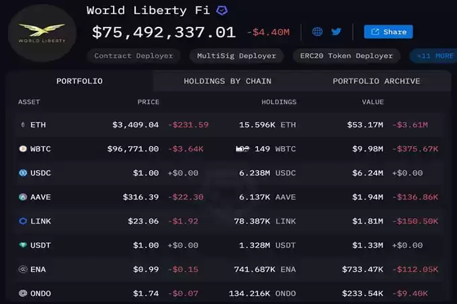Click the ETH token icon
The image size is (457, 304).
(x=23, y=125)
